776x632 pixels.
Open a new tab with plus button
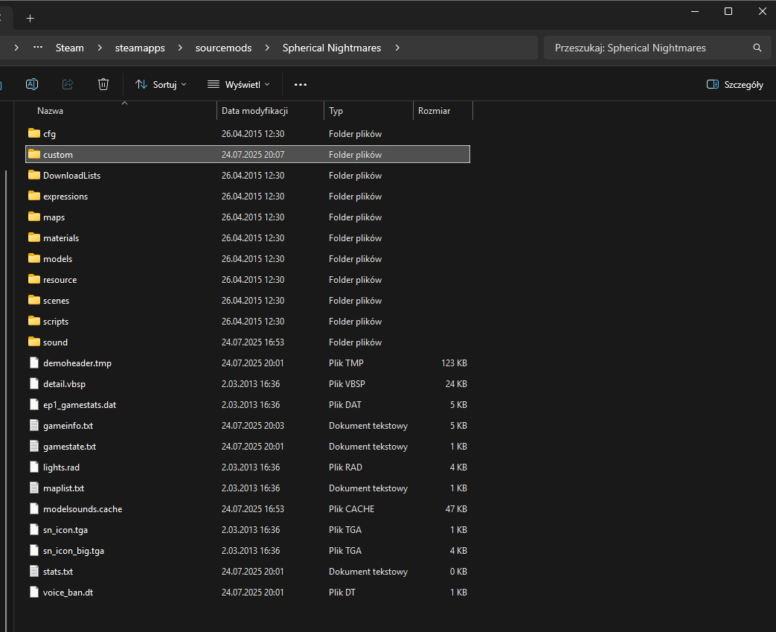point(31,18)
